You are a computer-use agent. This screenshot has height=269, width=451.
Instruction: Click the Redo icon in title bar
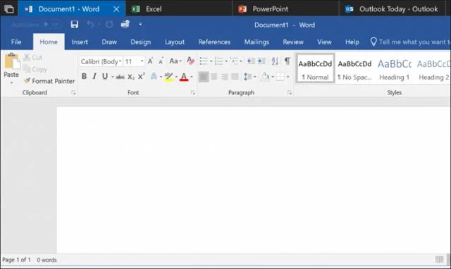(x=109, y=25)
